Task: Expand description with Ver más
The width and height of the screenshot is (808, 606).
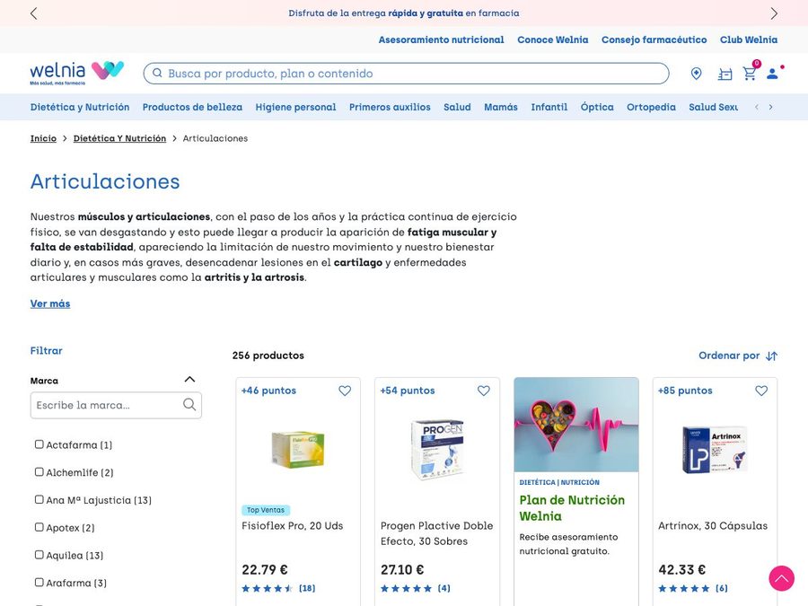Action: point(50,303)
